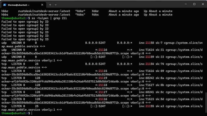
Task: Close the terminal window
Action: point(203,4)
